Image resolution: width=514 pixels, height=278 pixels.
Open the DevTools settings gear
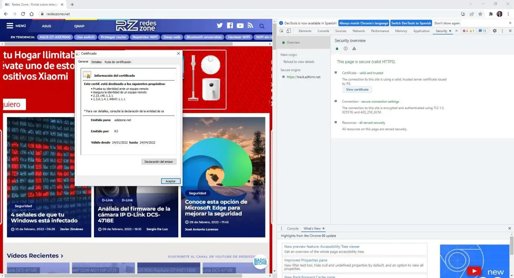coord(495,31)
